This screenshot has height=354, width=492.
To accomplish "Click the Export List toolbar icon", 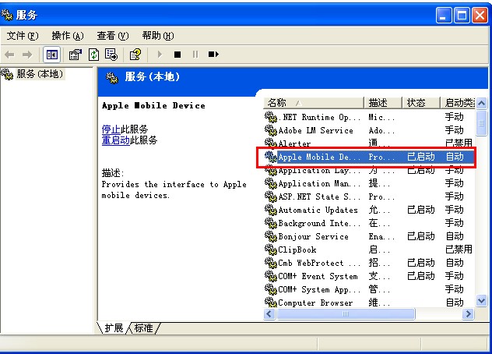I will (111, 55).
